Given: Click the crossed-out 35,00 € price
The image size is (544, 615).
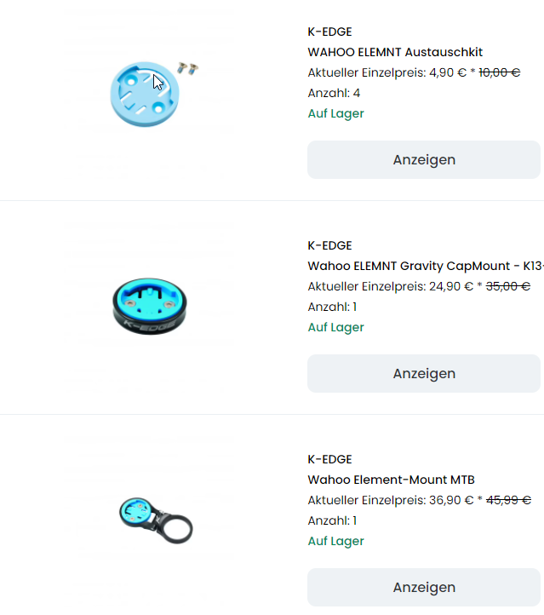Looking at the screenshot, I should point(508,286).
